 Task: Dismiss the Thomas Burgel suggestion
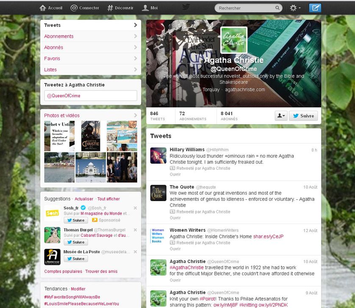click(135, 230)
